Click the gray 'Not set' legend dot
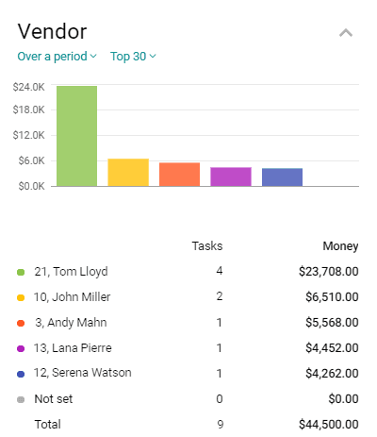 tap(21, 399)
